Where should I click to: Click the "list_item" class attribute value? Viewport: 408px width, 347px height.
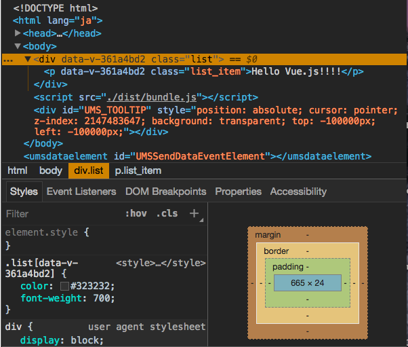click(216, 71)
